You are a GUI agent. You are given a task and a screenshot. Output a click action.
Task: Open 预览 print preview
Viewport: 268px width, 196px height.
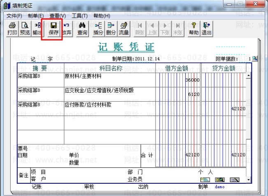coord(25,29)
